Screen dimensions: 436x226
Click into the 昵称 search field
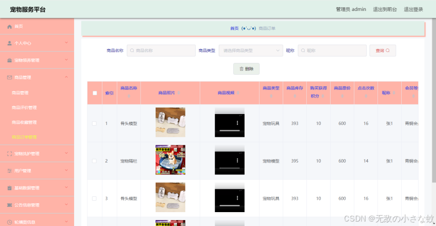332,51
